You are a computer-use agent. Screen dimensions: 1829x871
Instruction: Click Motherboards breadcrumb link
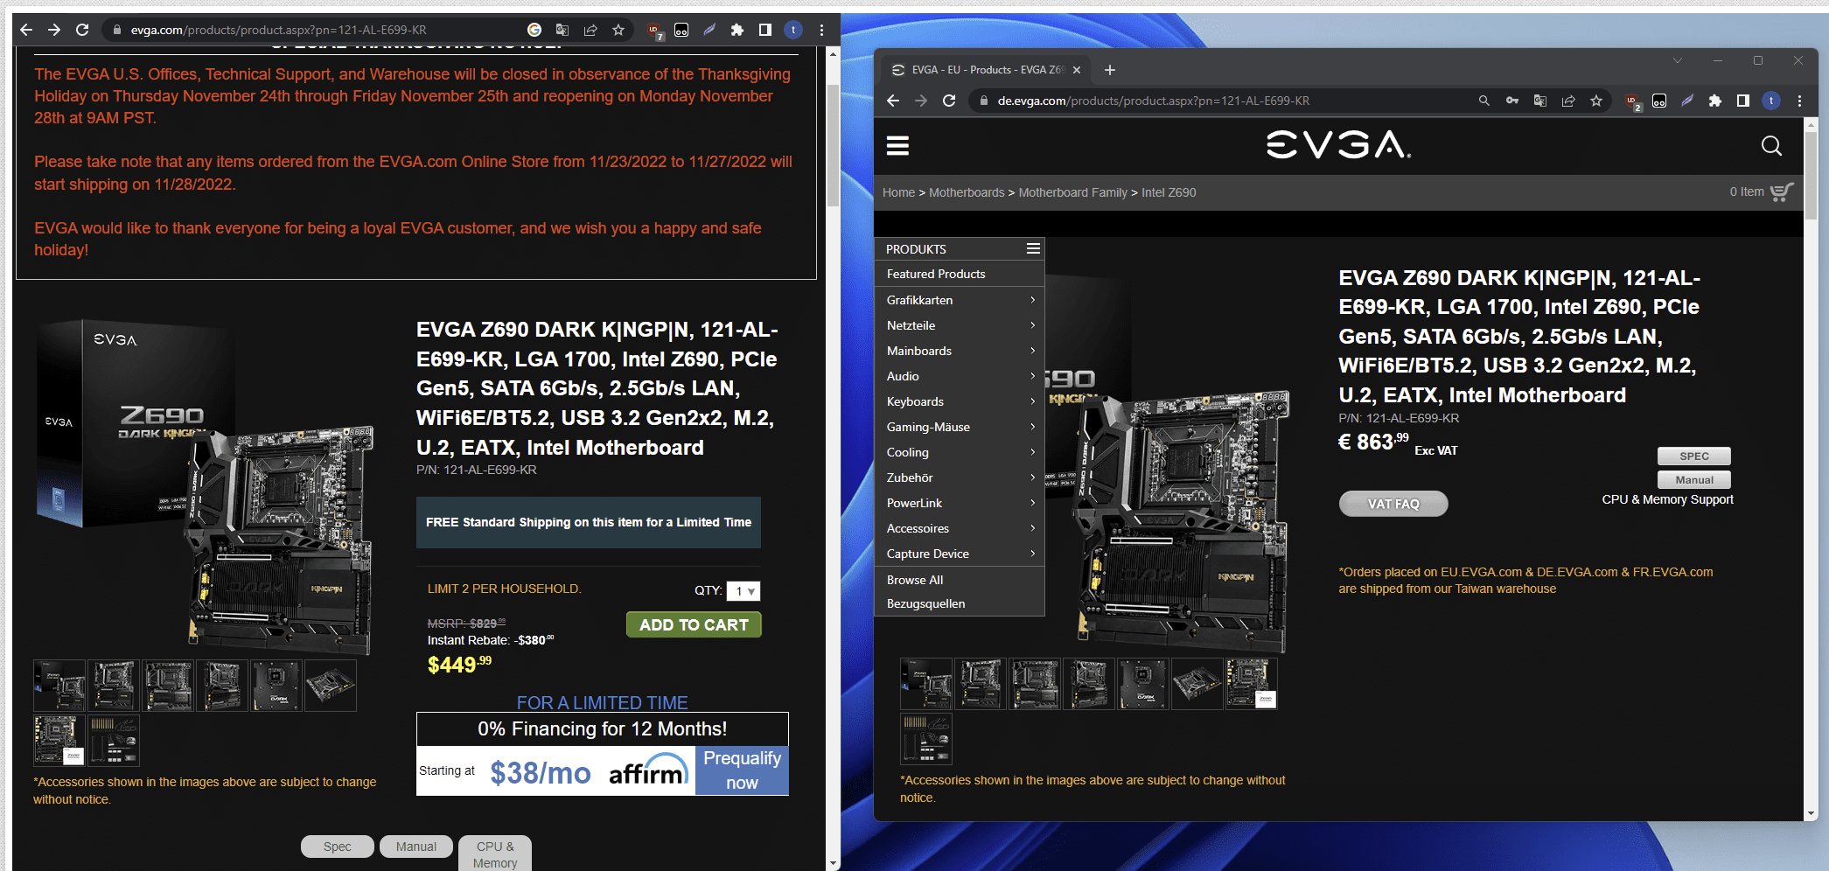pos(967,192)
